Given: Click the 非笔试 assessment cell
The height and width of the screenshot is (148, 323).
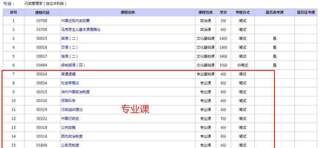Looking at the screenshot, I should tap(243, 65).
